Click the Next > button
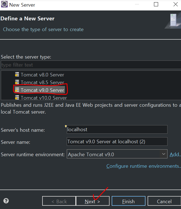181x209 pixels. click(93, 201)
